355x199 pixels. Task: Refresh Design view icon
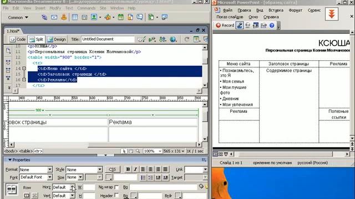(187, 39)
